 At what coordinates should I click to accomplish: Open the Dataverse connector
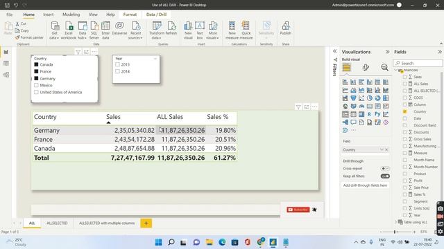tap(119, 28)
